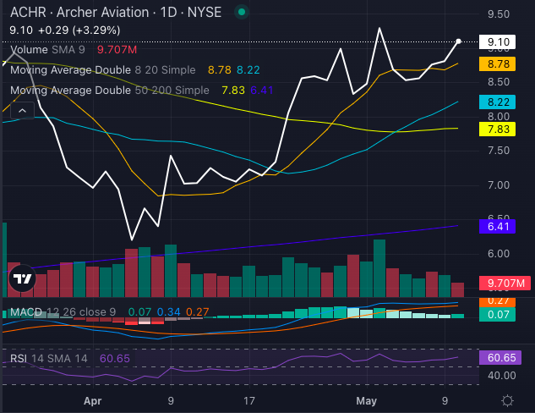Click the RSI 14 SMA 14 legend

click(x=70, y=358)
